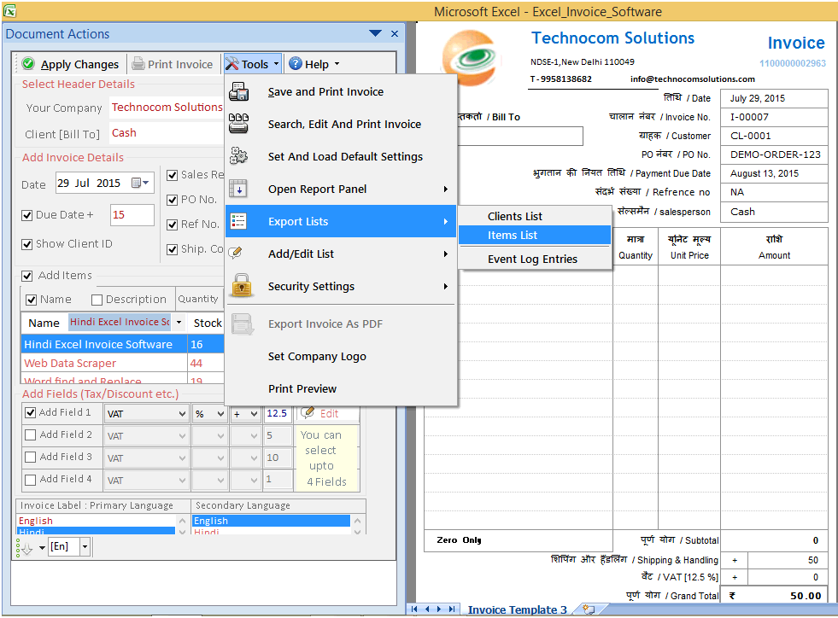Click the down-arrow icon beside [En] selector

point(25,547)
